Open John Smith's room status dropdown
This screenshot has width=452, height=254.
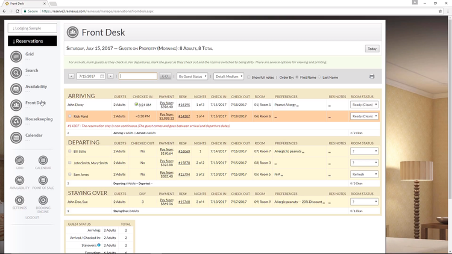(364, 163)
